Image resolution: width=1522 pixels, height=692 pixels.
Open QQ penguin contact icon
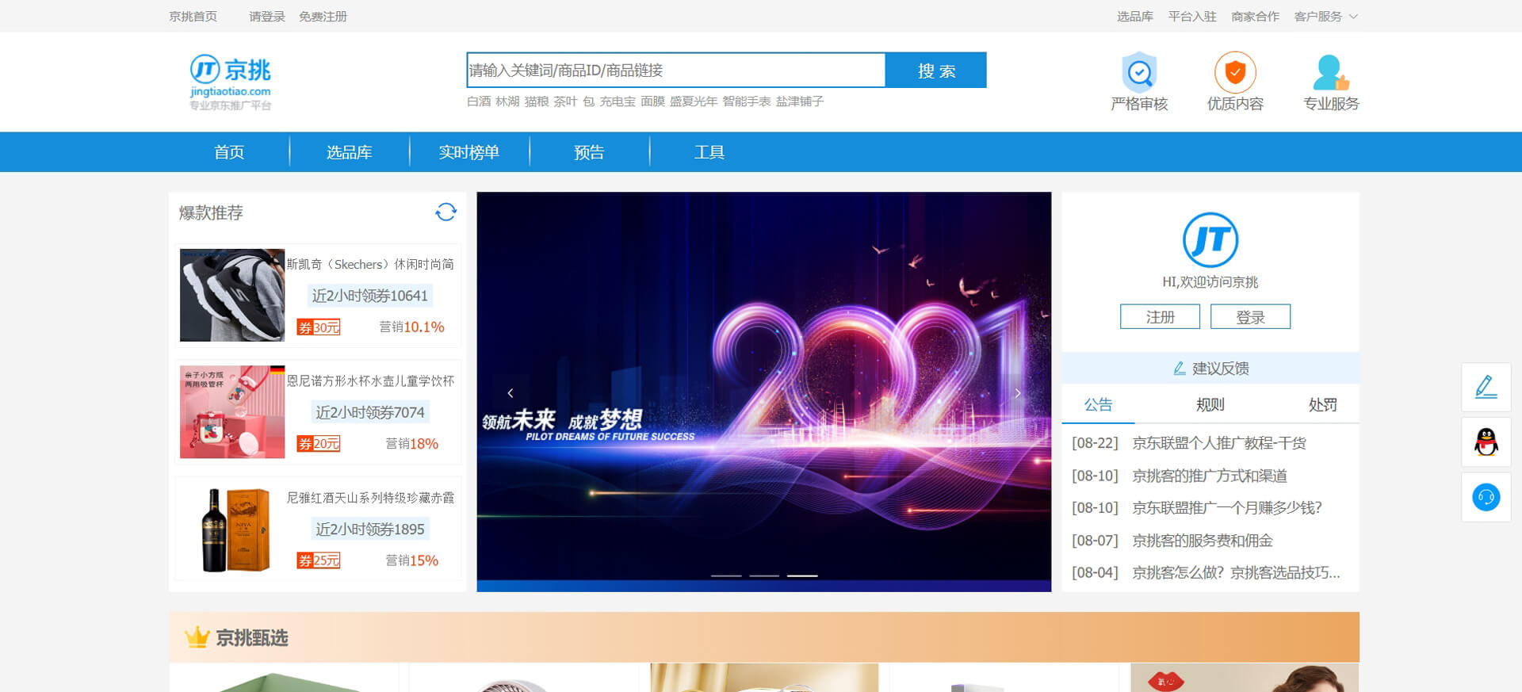point(1486,442)
